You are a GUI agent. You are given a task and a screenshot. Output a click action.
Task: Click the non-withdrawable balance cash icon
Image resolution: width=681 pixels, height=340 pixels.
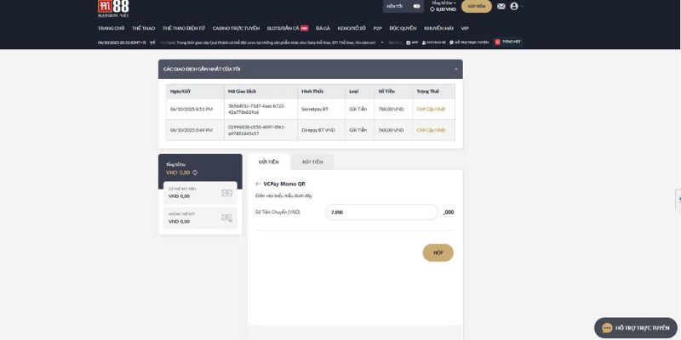pyautogui.click(x=226, y=218)
